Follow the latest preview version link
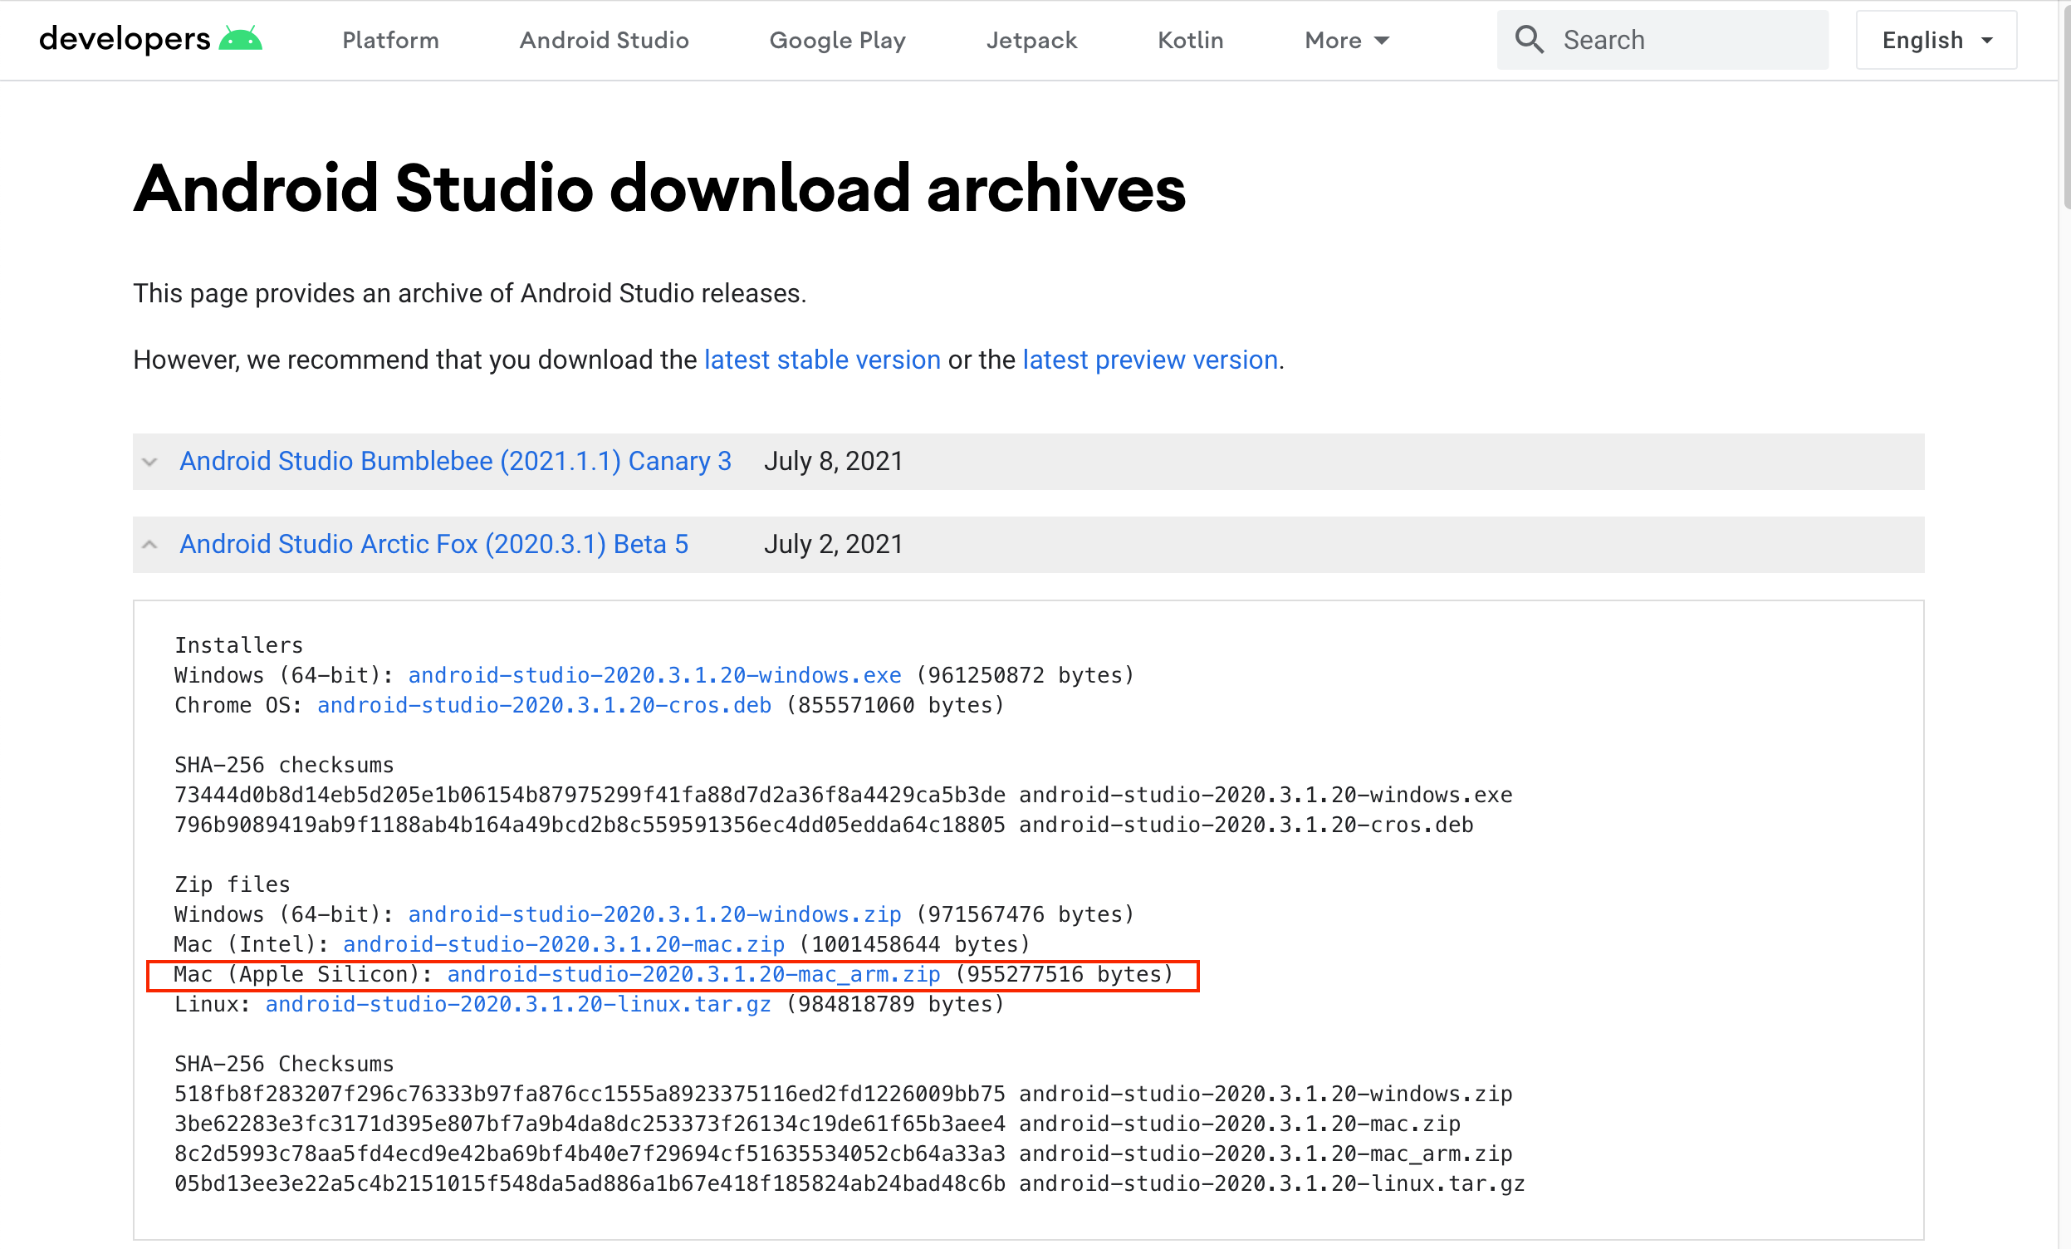Viewport: 2071px width, 1249px height. click(1150, 360)
